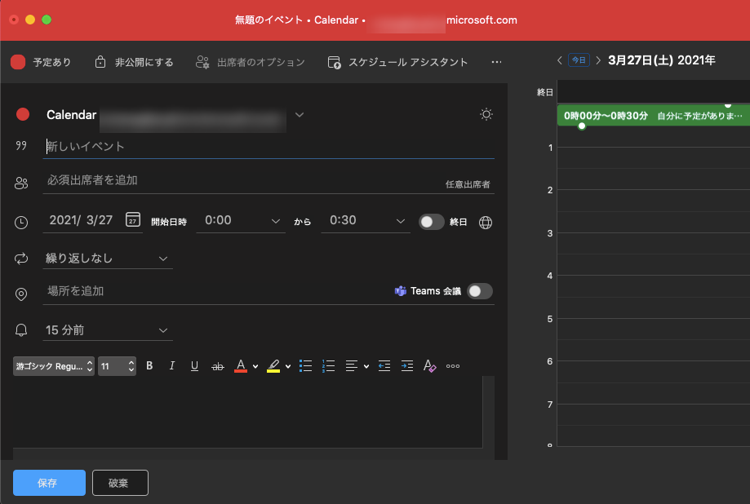Expand start time 0:00 dropdown
The width and height of the screenshot is (750, 504).
point(276,221)
